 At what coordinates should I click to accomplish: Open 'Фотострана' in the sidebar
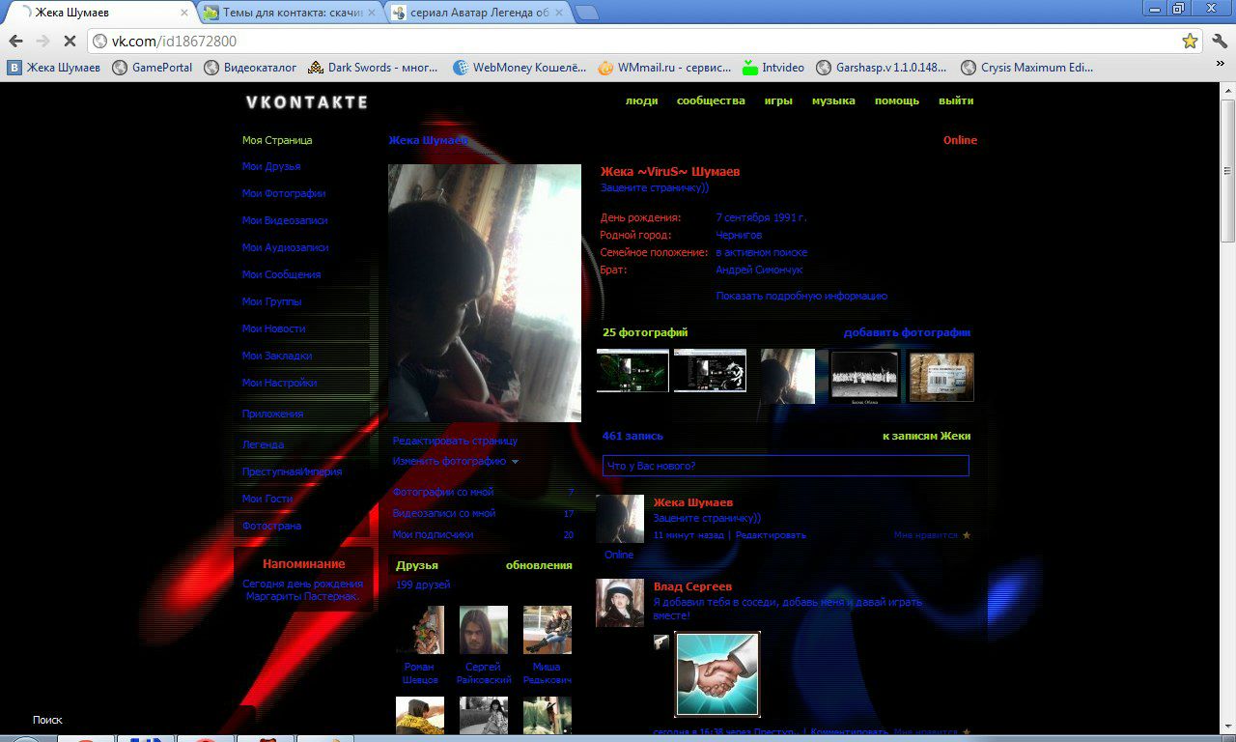point(272,526)
